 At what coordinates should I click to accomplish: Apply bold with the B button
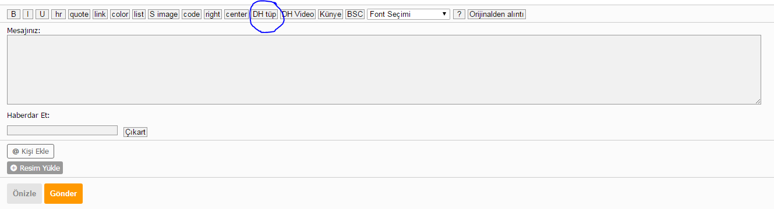click(x=13, y=15)
